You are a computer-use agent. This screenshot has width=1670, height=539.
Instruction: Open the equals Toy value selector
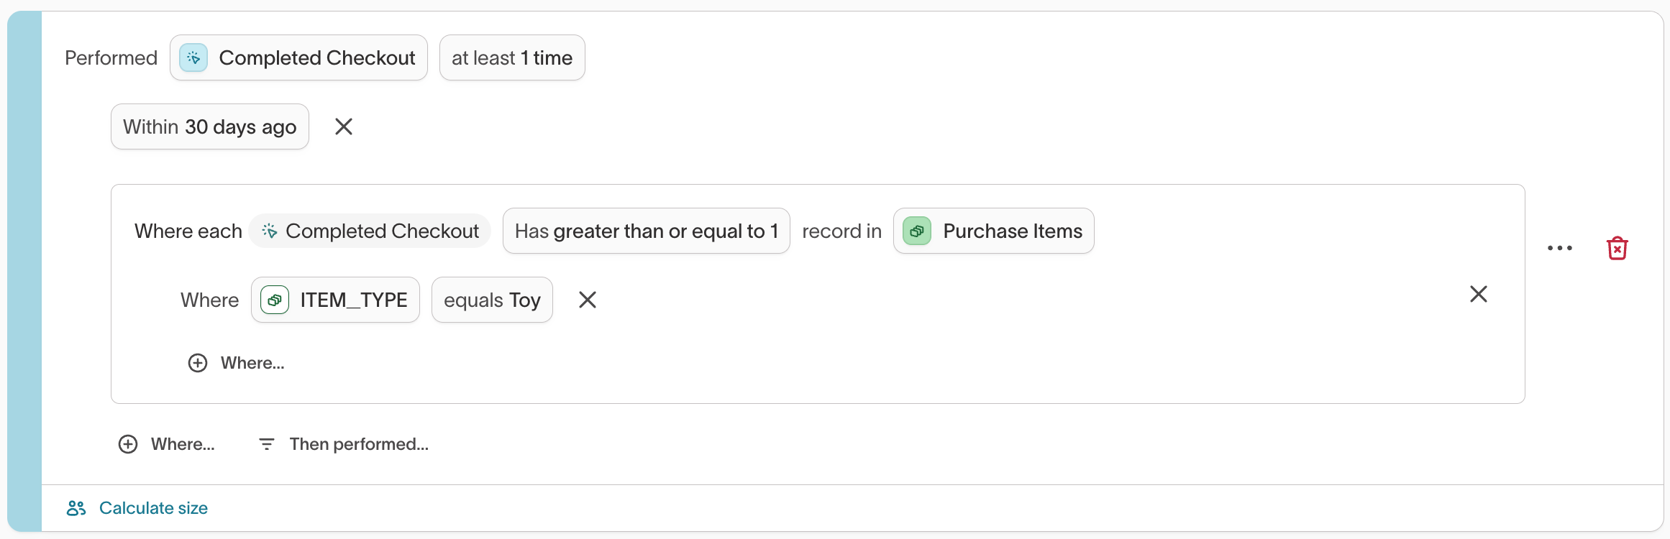pos(492,300)
